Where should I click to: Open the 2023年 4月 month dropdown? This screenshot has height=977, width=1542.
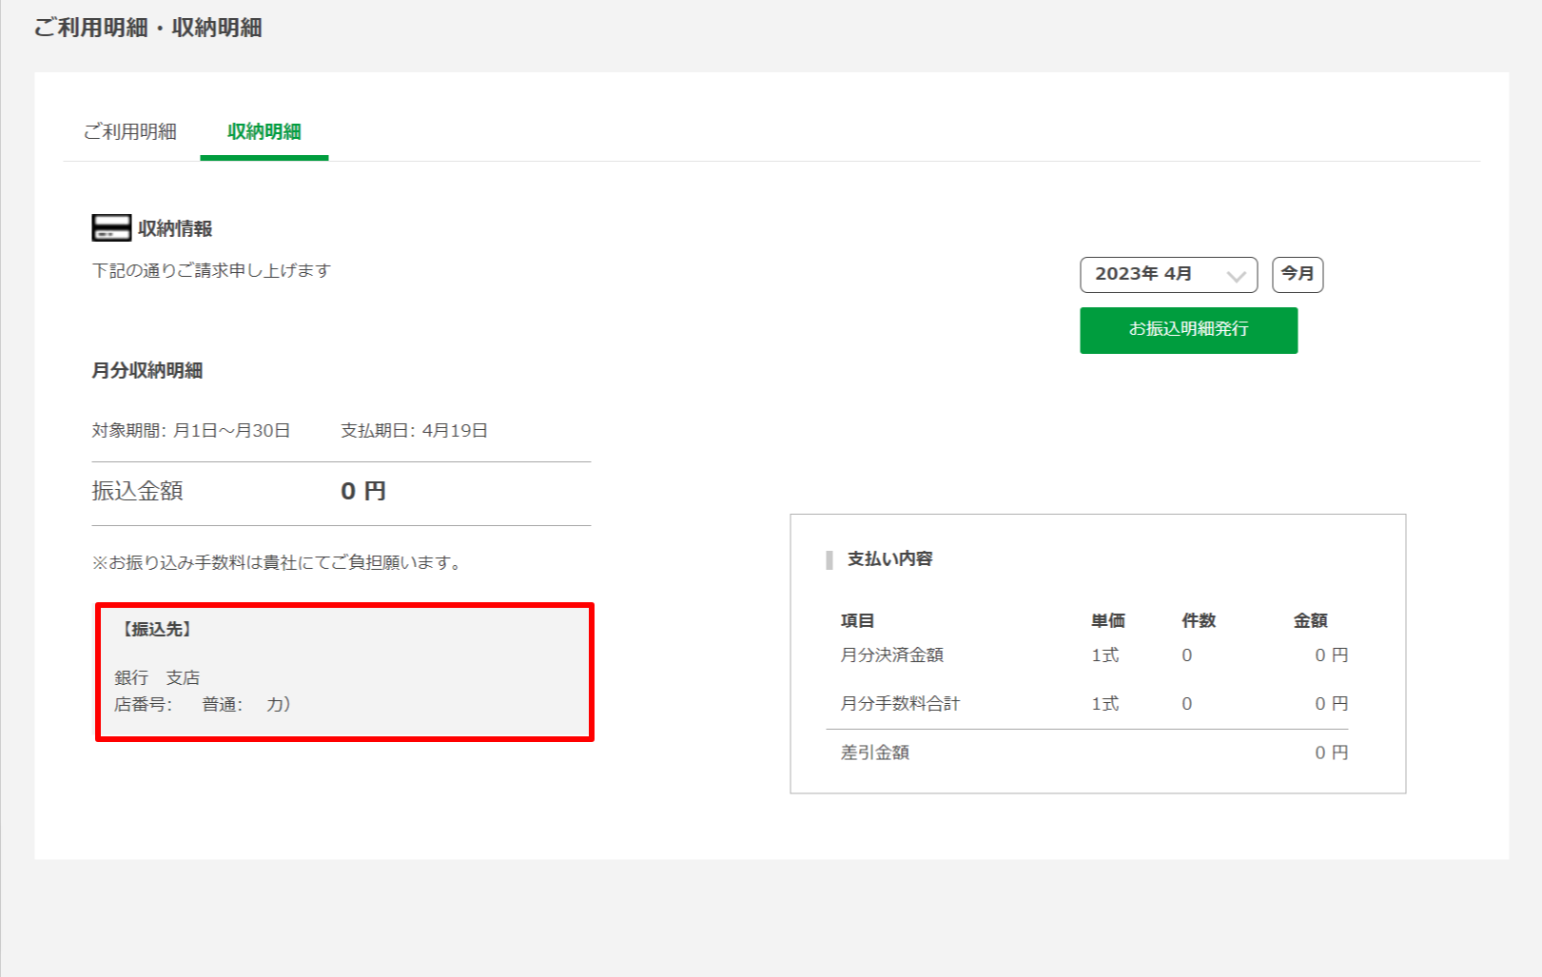pyautogui.click(x=1168, y=275)
